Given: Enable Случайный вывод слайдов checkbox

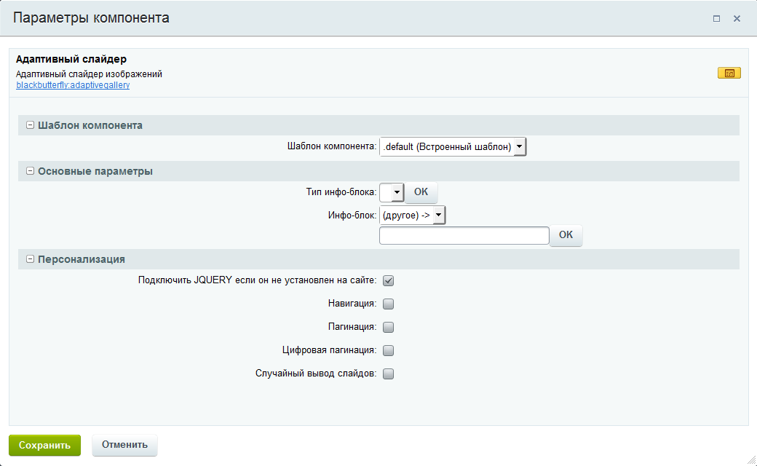Looking at the screenshot, I should (x=389, y=374).
